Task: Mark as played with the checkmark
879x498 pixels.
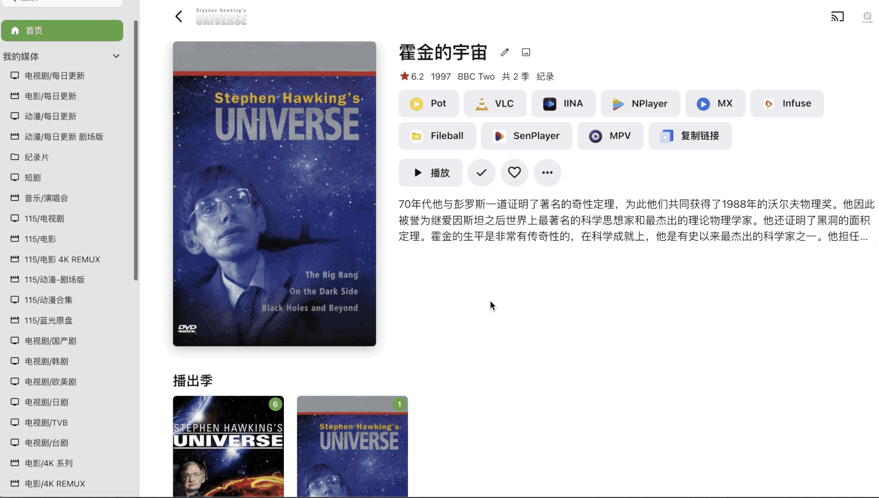Action: point(482,172)
